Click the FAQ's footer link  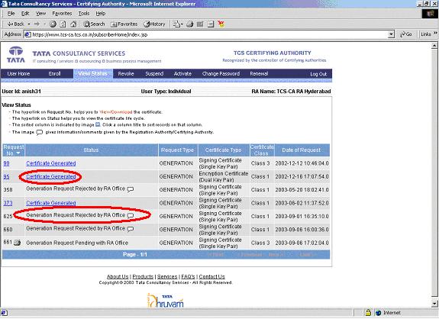(x=188, y=277)
